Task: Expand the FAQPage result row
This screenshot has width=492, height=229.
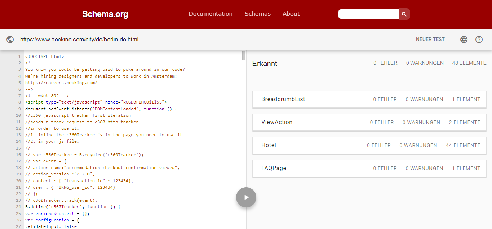Action: 369,168
